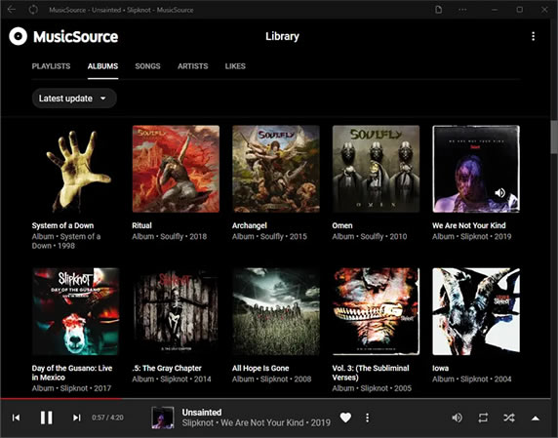This screenshot has height=438, width=558.
Task: Select the Albums tab
Action: 102,66
